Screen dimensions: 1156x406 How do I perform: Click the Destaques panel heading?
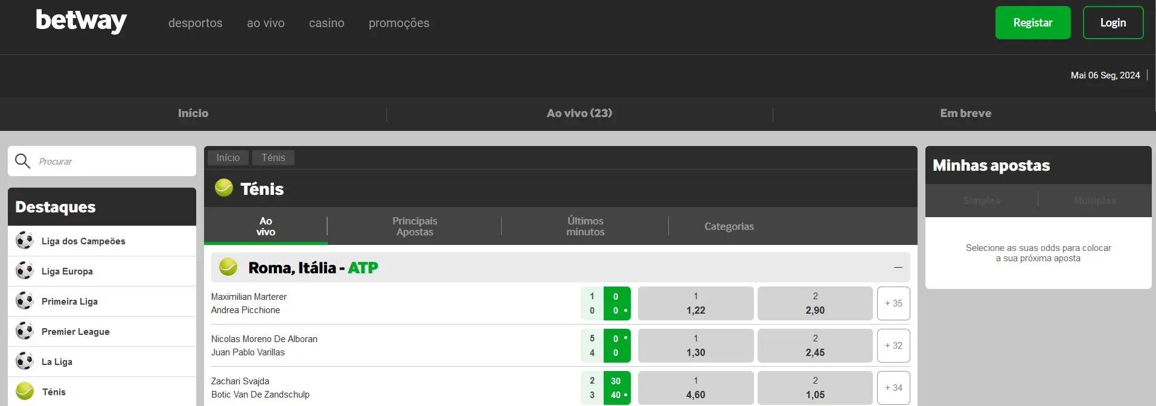56,207
